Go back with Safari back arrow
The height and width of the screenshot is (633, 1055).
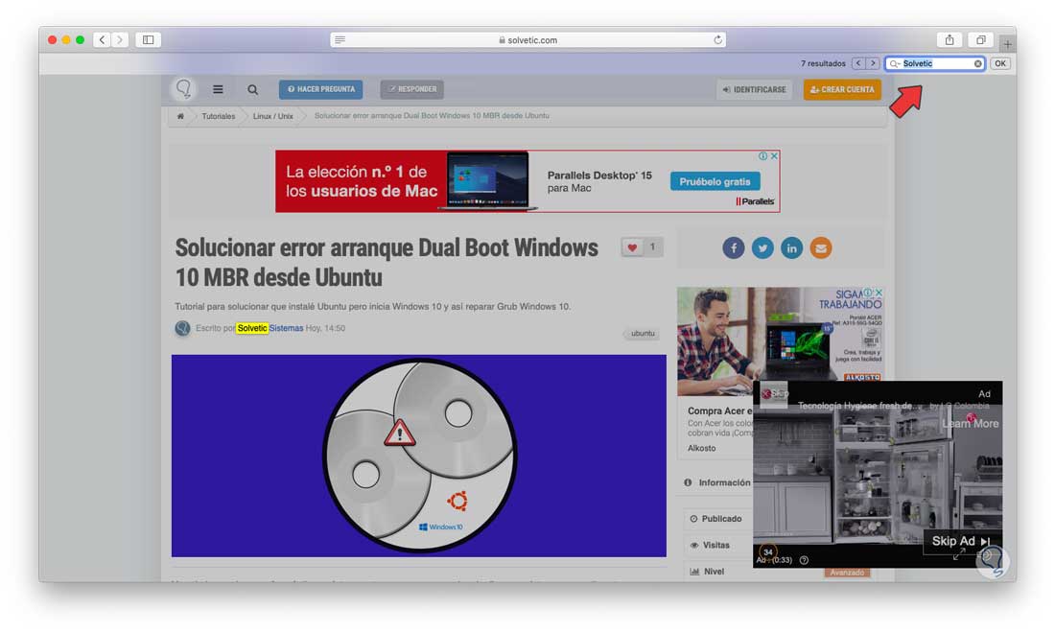[x=103, y=39]
